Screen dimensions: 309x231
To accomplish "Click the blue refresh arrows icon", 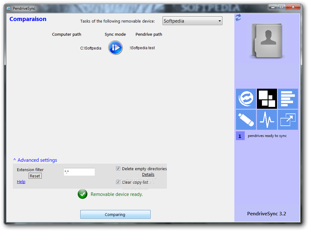I will 238,18.
